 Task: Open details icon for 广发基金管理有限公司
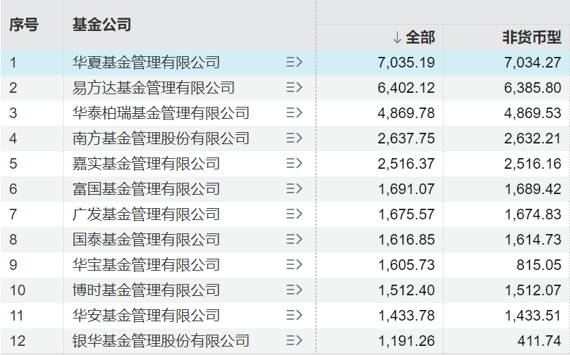tap(294, 214)
